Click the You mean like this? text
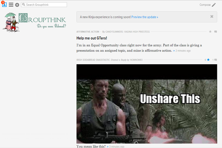This screenshot has width=222, height=148. (x=91, y=146)
